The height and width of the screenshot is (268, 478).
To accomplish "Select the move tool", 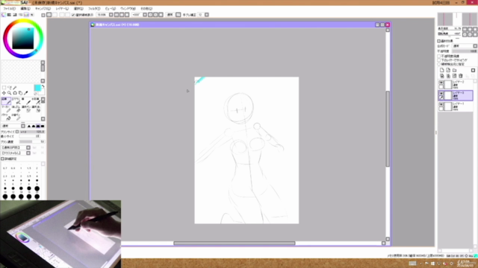I will (x=4, y=93).
